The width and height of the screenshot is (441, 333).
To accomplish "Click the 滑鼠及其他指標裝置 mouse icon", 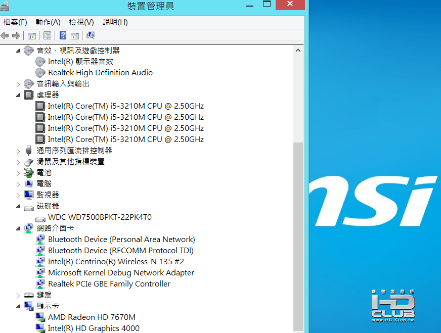I will coord(28,162).
